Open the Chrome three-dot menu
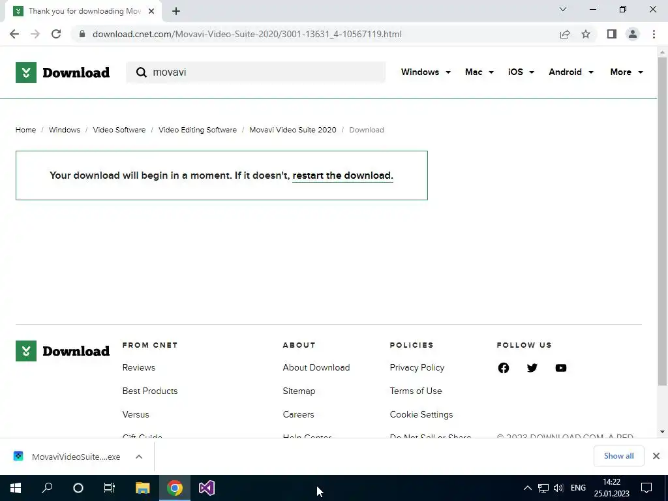 tap(654, 34)
